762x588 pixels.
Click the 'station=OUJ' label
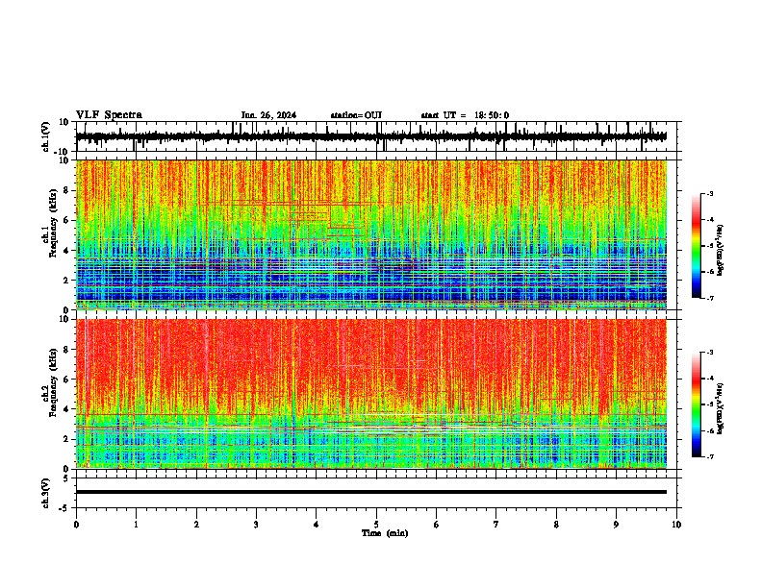pyautogui.click(x=356, y=115)
